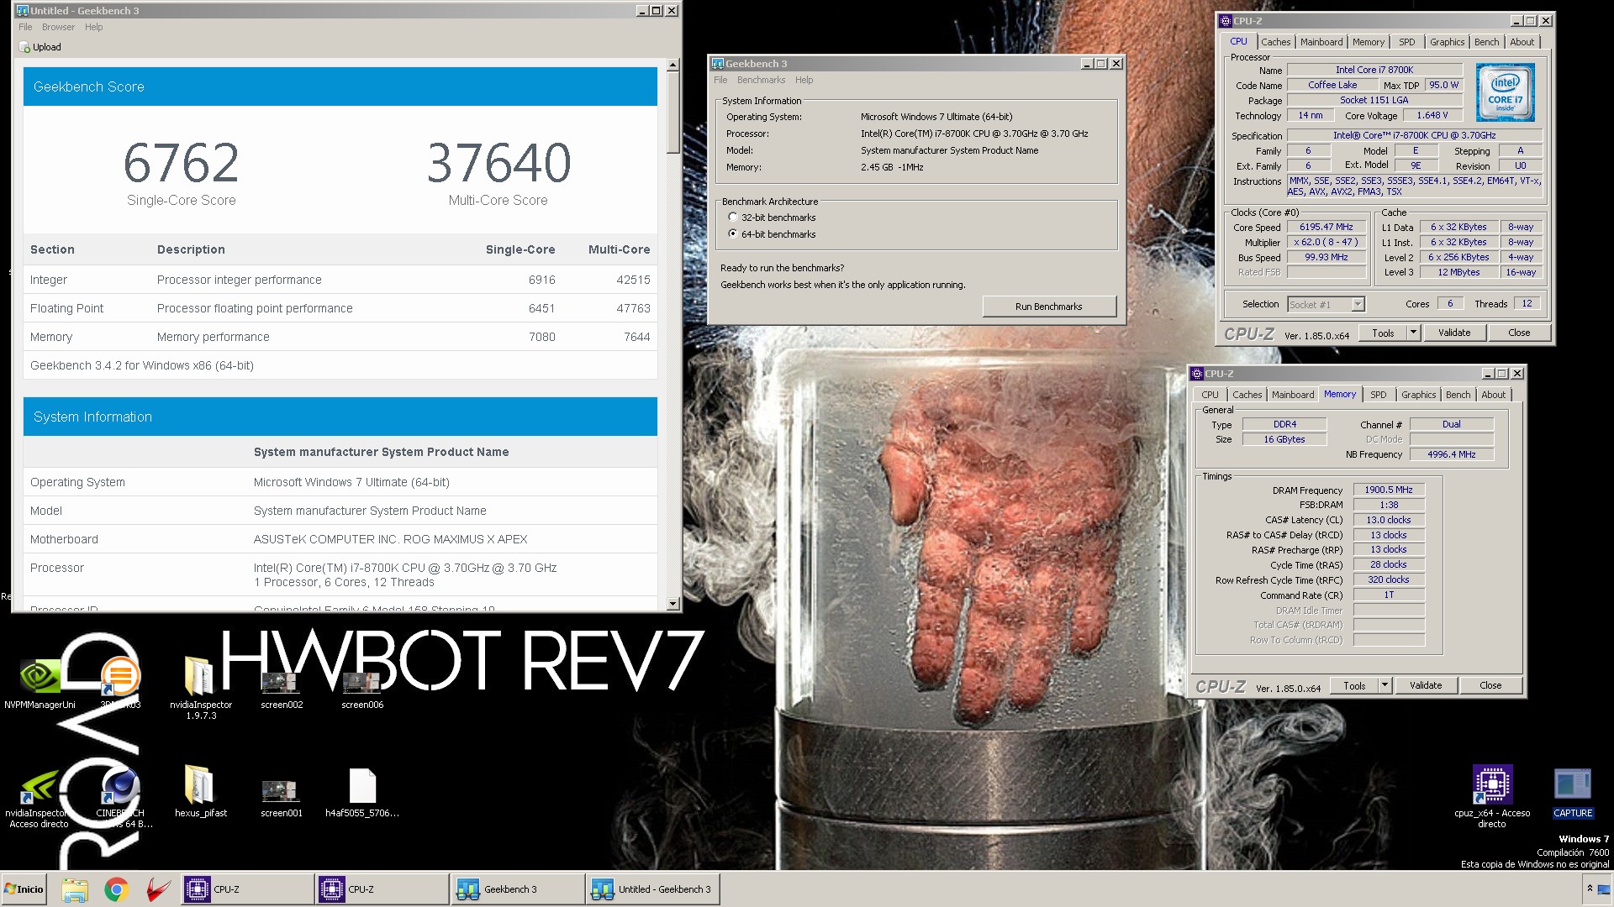Open About tab in top CPU-Z window
Image resolution: width=1614 pixels, height=907 pixels.
1522,42
